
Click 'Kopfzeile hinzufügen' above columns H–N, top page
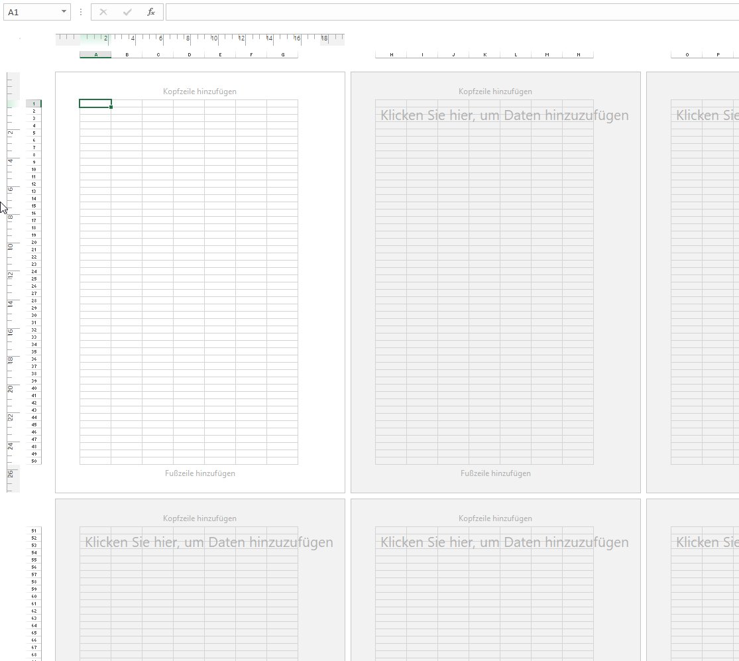[x=495, y=91]
